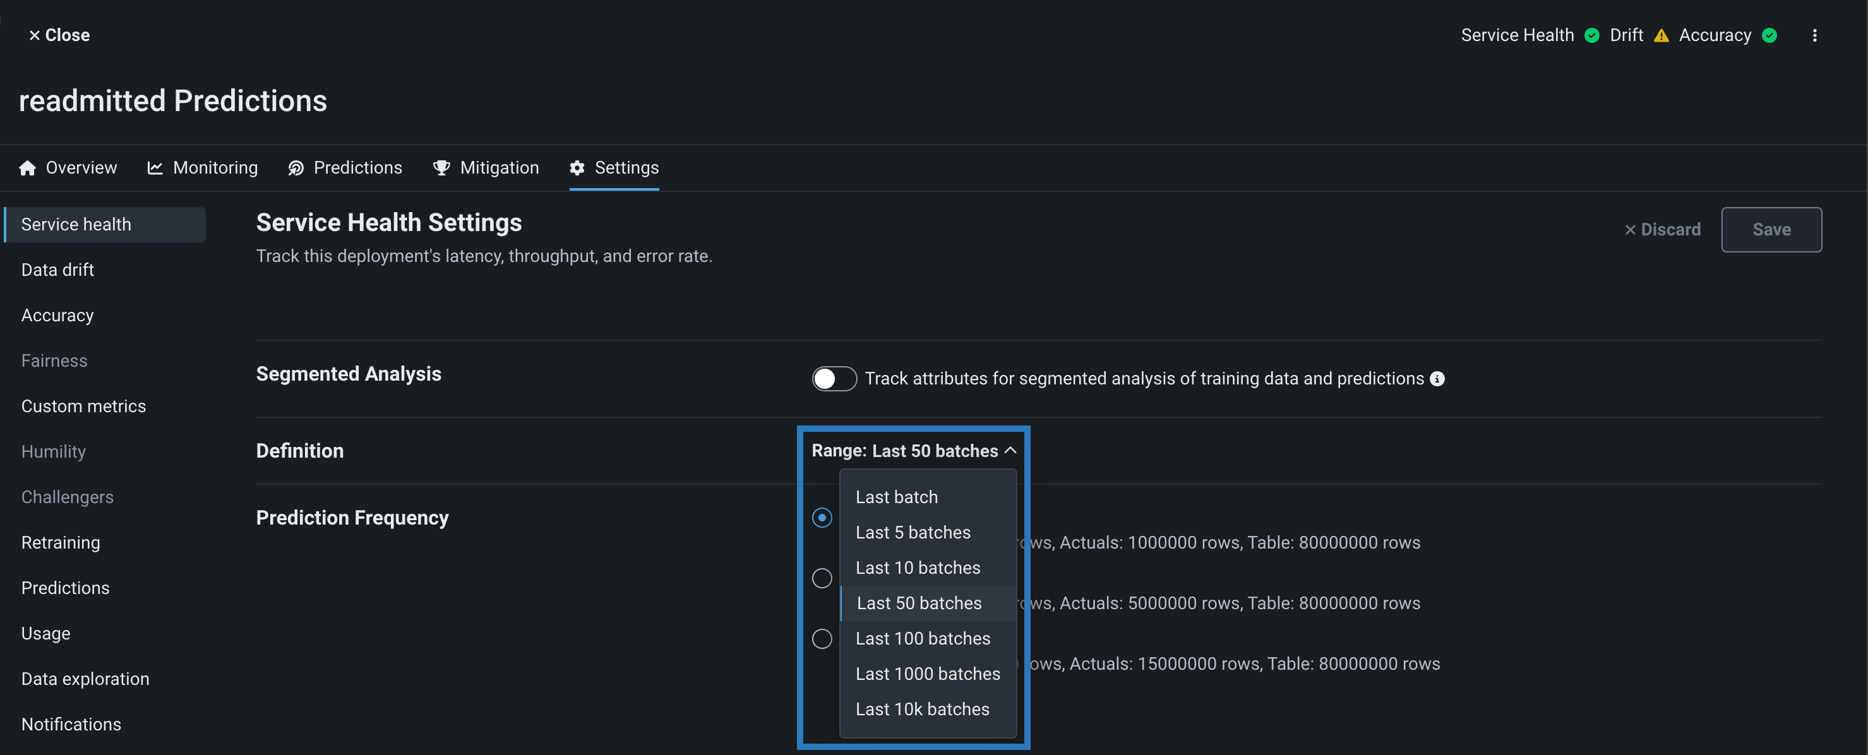
Task: Click the Segmented Analysis info icon
Action: (x=1437, y=379)
